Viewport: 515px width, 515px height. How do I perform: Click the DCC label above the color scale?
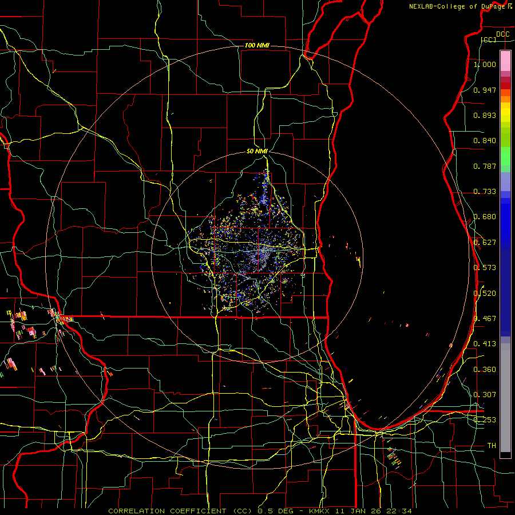[502, 34]
